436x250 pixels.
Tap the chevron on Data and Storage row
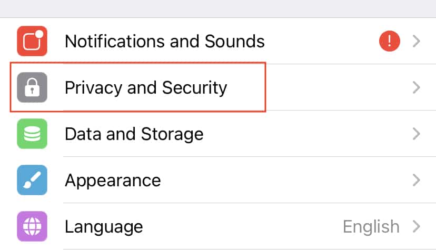tap(417, 134)
